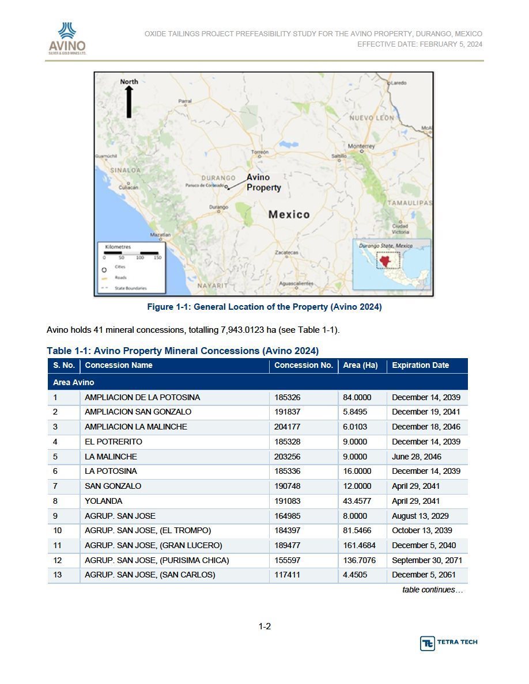The width and height of the screenshot is (529, 684).
Task: Click concession number 184397
Action: click(287, 530)
